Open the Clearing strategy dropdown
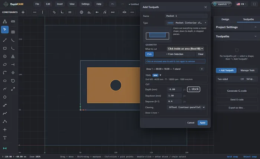 tap(186, 107)
